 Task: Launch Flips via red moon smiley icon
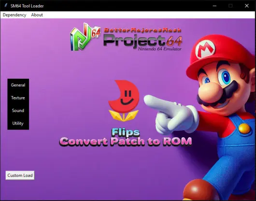pyautogui.click(x=124, y=100)
